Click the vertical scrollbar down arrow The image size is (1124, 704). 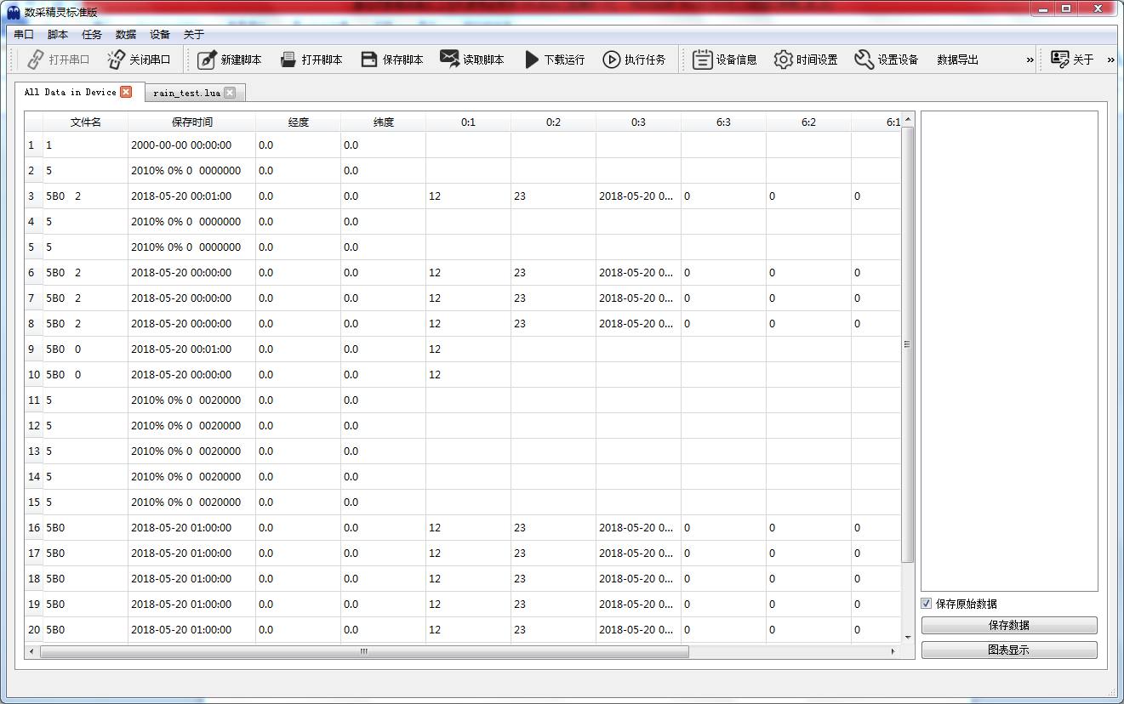pos(907,637)
